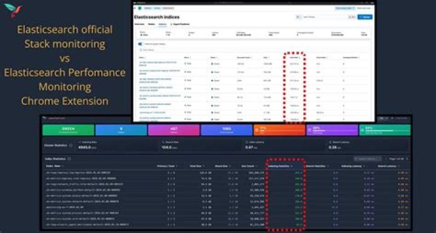Sort Kibana table by Data column

point(266,58)
